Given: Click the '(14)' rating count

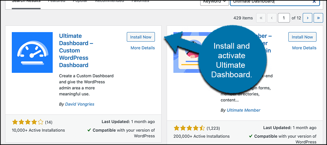Looking at the screenshot, I should pyautogui.click(x=49, y=122).
